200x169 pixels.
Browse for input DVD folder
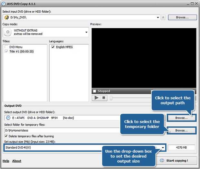pyautogui.click(x=182, y=17)
